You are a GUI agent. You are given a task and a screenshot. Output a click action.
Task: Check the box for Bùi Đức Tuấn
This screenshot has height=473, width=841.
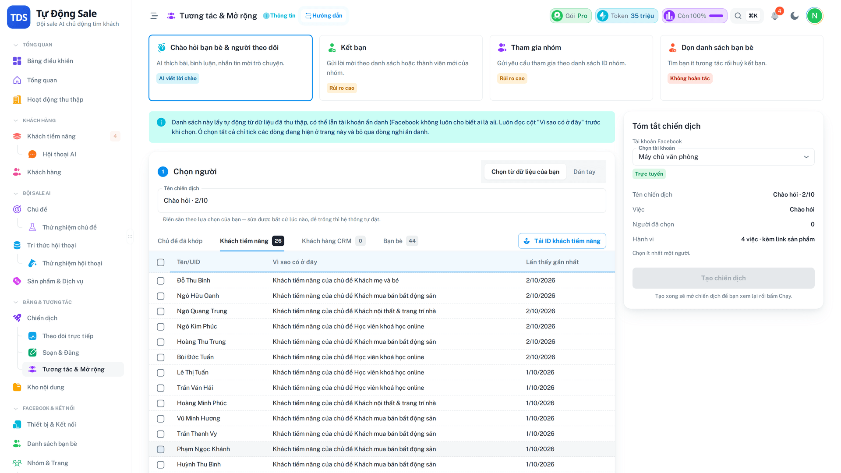(161, 357)
